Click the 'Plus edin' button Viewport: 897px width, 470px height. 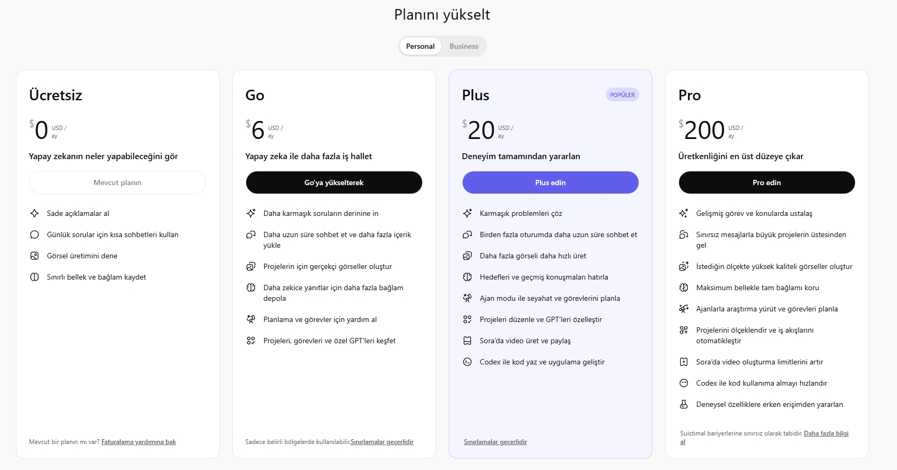550,182
